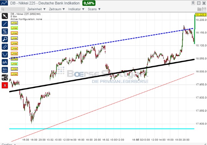Viewport: 207px width, 145px height.
Task: Click the 18.100,0 price axis label
Action: click(201, 45)
